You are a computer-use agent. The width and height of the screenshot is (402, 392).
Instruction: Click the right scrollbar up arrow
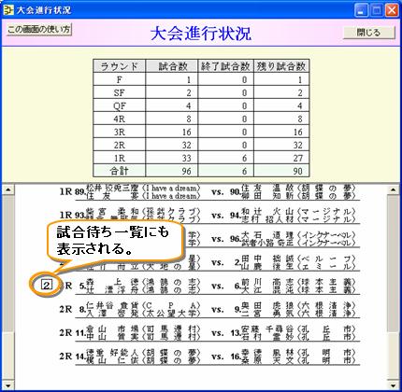pos(394,189)
